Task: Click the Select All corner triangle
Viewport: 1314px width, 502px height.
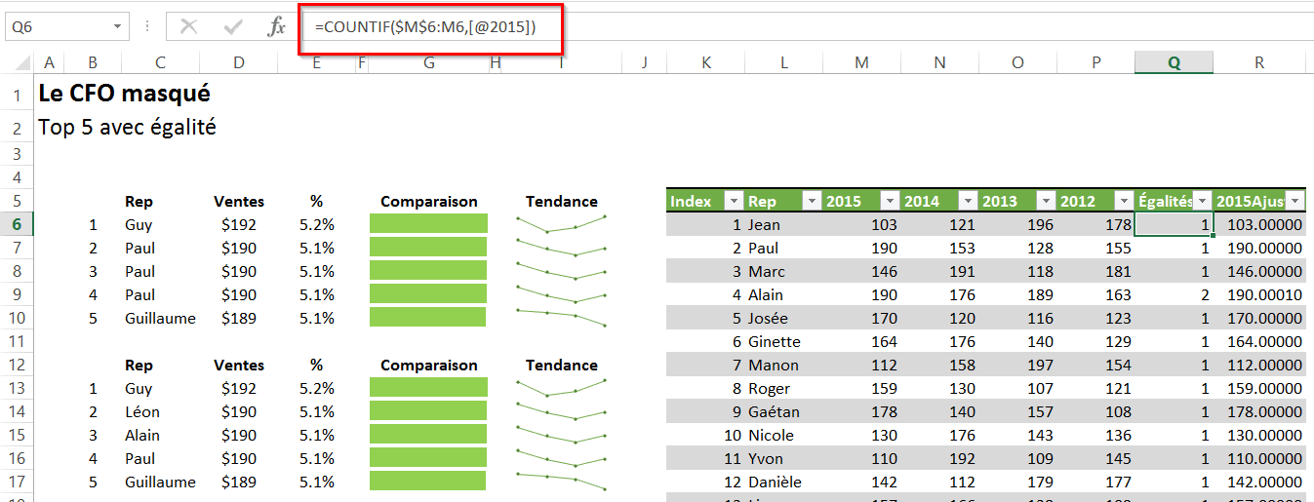Action: point(18,63)
